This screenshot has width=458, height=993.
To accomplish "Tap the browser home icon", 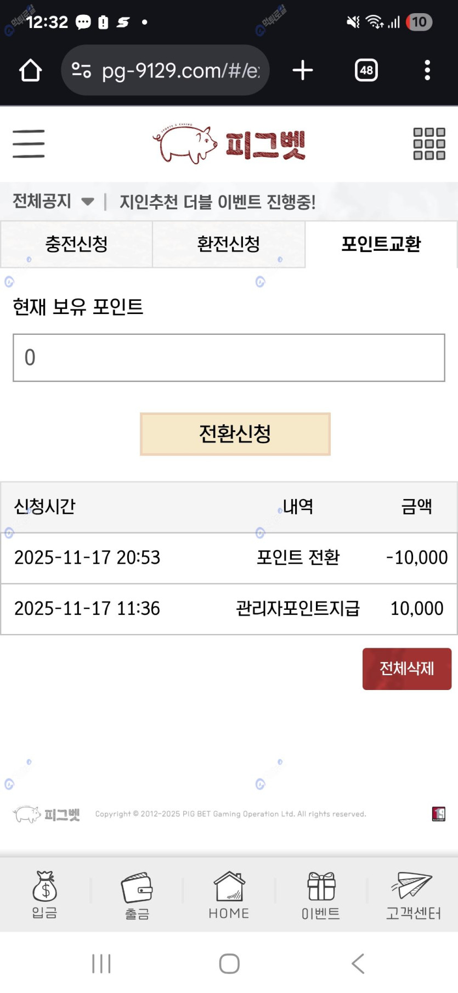I will point(31,70).
